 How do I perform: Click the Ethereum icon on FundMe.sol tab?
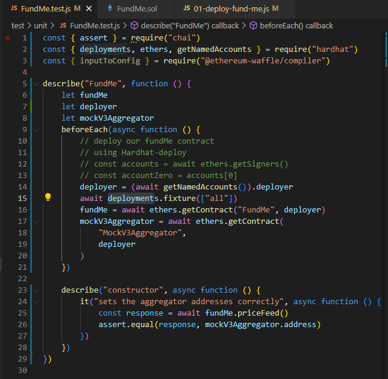click(x=110, y=8)
